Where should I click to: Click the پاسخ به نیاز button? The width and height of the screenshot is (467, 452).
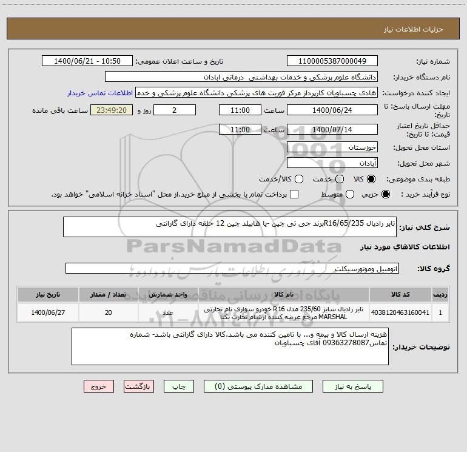[x=353, y=386]
